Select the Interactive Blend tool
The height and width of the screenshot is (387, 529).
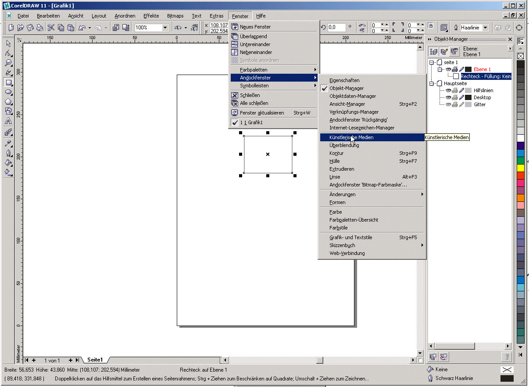(8, 132)
